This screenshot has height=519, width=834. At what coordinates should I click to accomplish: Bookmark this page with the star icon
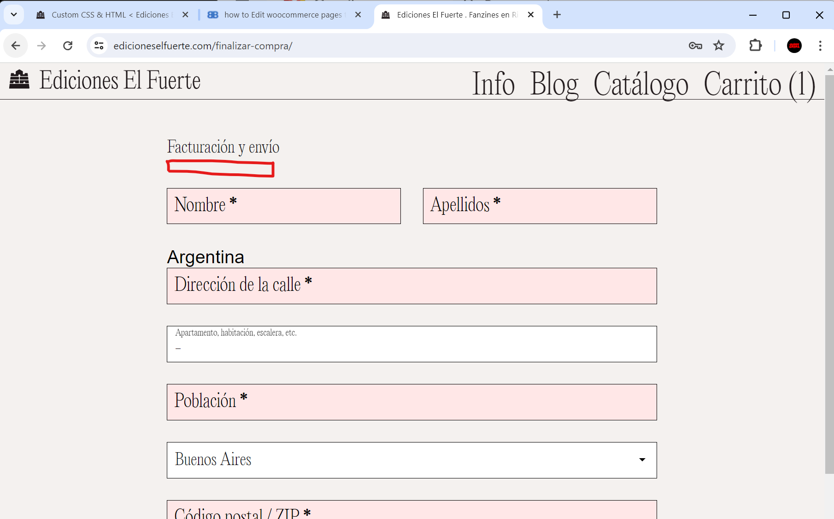[719, 46]
